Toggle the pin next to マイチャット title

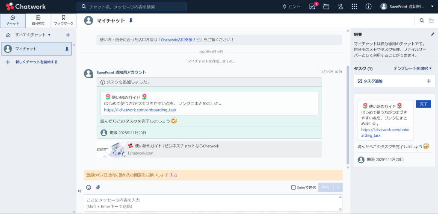[x=131, y=20]
